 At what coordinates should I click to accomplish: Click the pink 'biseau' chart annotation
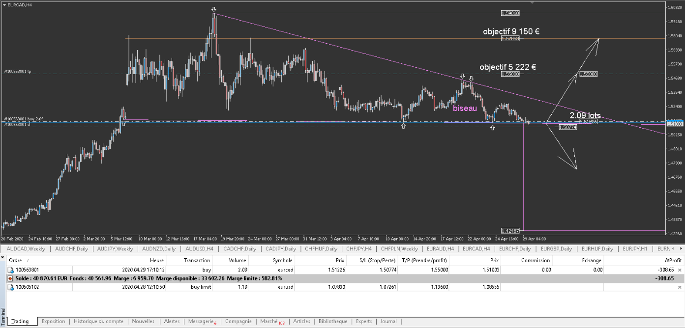465,108
